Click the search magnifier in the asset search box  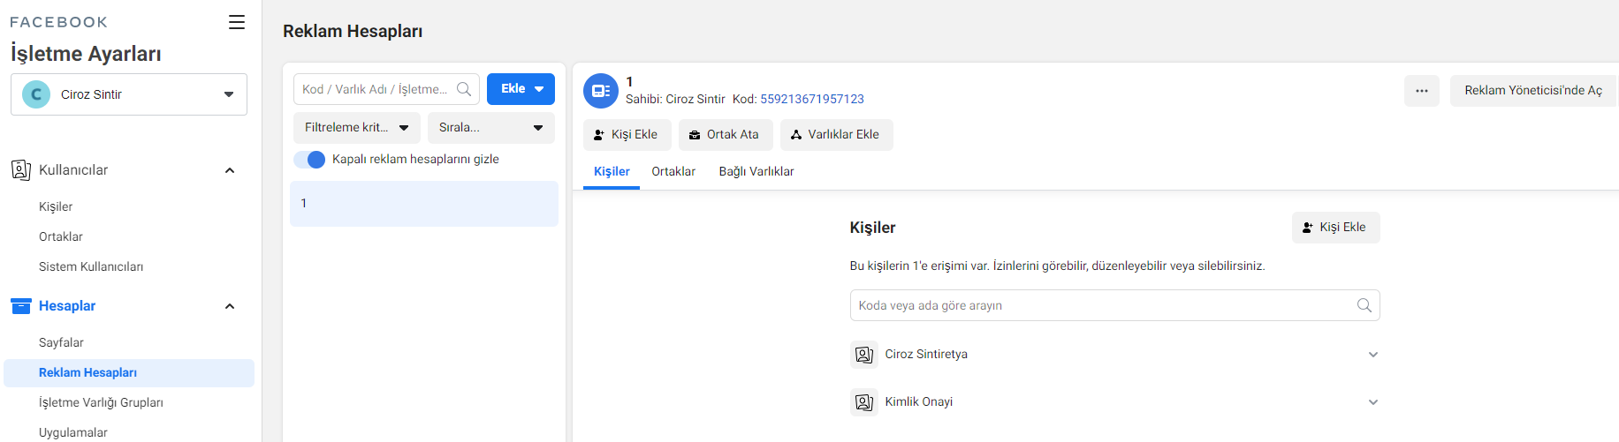click(x=464, y=89)
